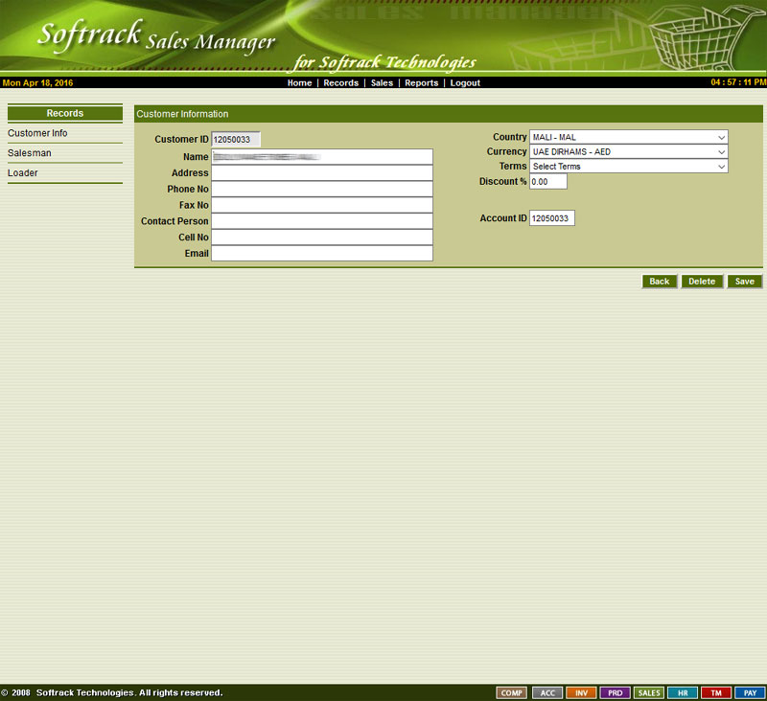Expand the Country dropdown
The width and height of the screenshot is (767, 701).
[629, 137]
